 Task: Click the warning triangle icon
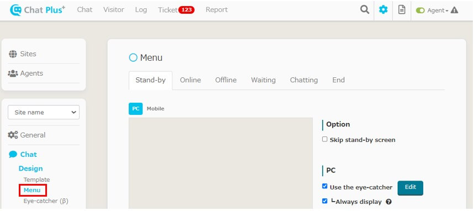pos(454,10)
